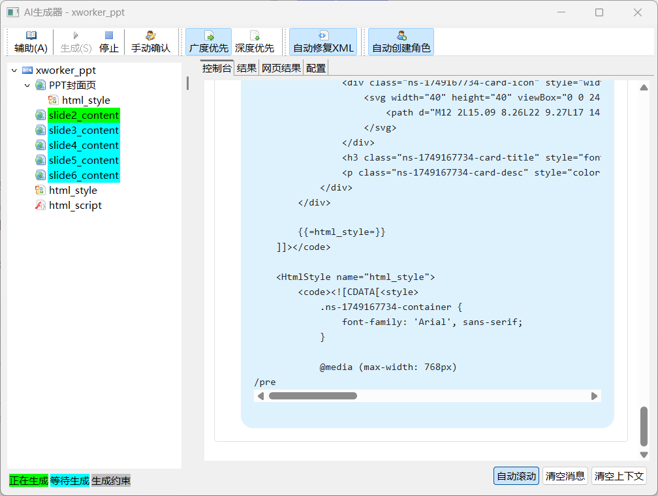Screen dimensions: 658x496
Task: Click code block scroll-right arrow
Action: [x=594, y=396]
